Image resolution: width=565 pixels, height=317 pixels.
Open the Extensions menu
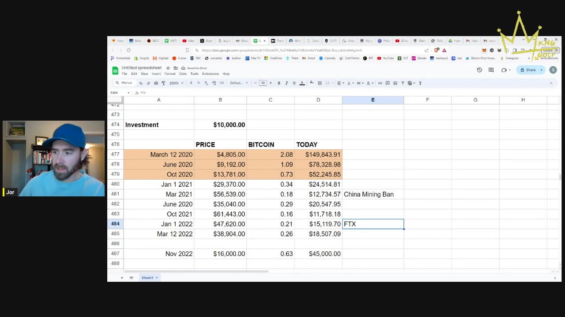click(211, 74)
